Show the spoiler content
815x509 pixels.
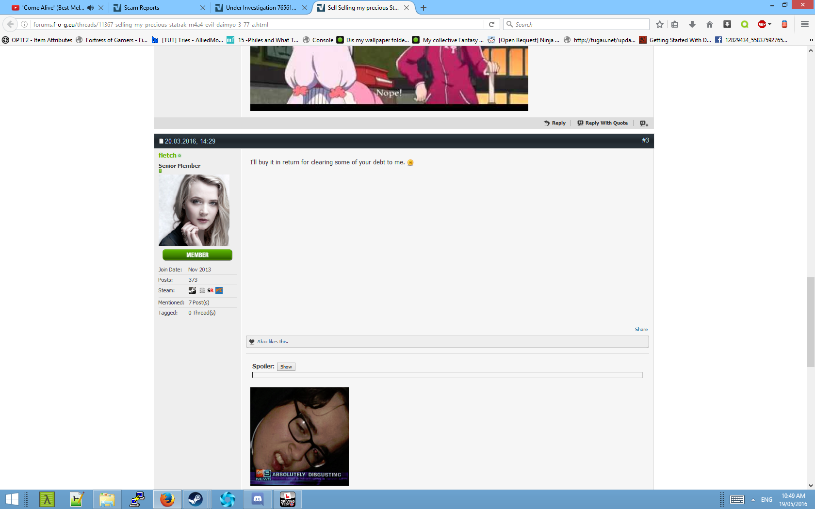pos(286,367)
